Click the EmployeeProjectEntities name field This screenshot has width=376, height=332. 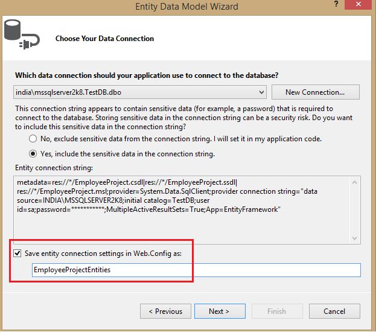(196, 270)
